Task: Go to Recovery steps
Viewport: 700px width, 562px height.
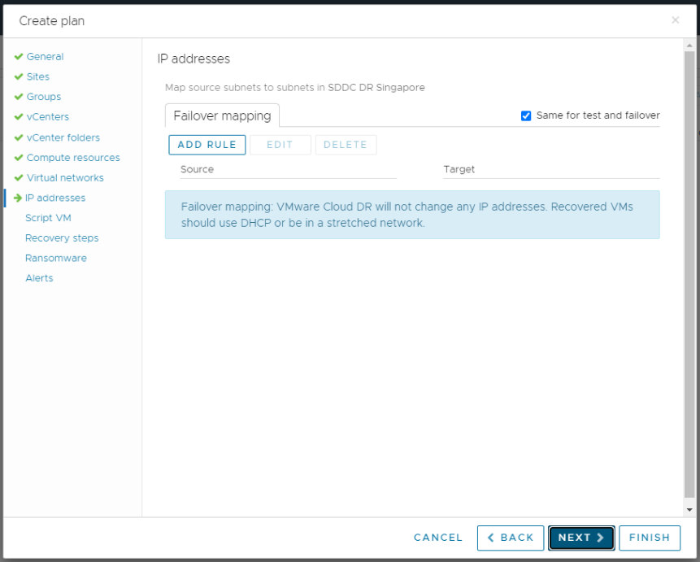Action: point(62,238)
